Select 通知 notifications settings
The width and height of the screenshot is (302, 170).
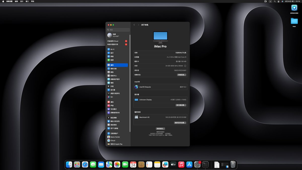click(117, 102)
